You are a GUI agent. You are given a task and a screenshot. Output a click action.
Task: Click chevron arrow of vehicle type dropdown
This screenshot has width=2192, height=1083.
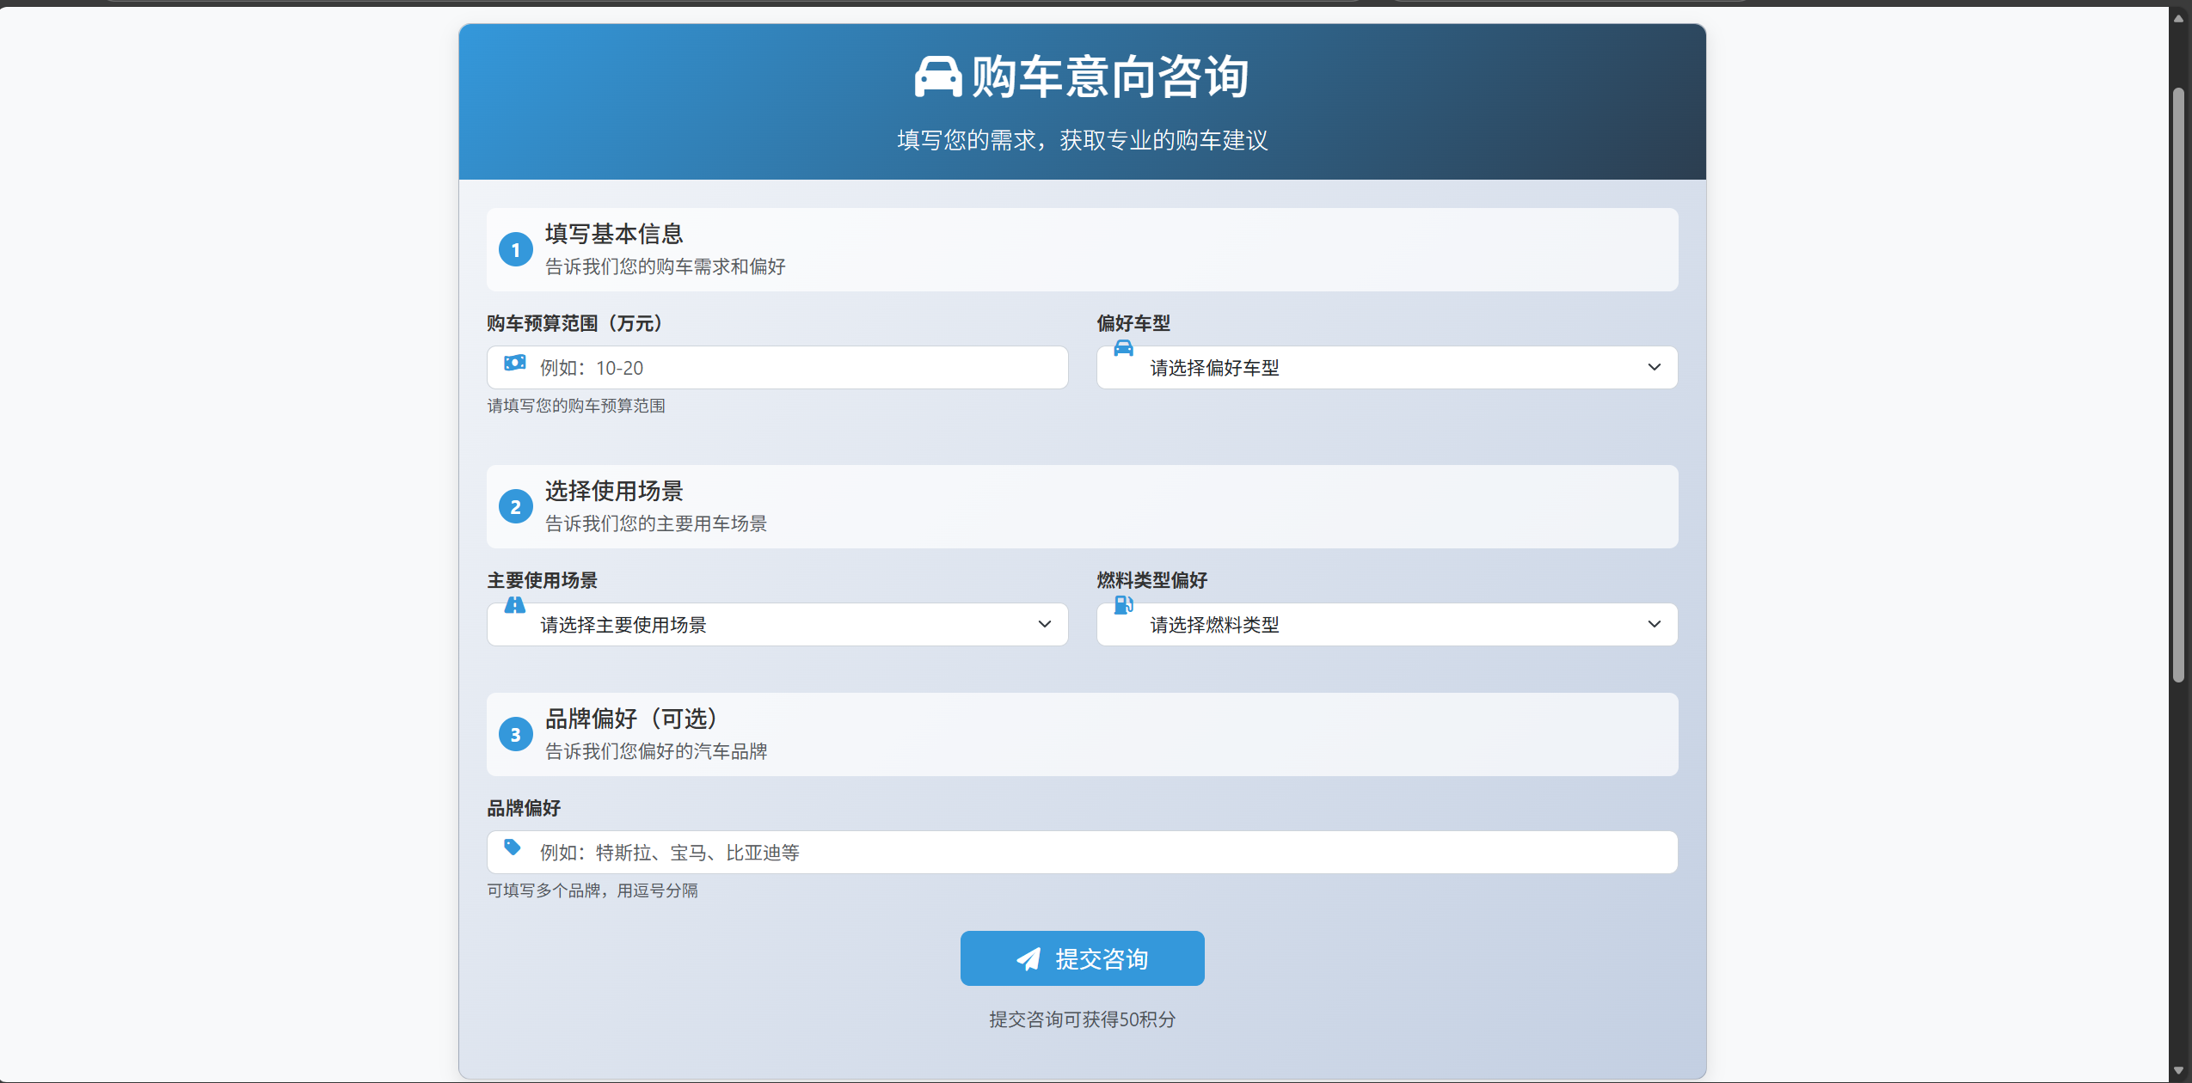1654,368
